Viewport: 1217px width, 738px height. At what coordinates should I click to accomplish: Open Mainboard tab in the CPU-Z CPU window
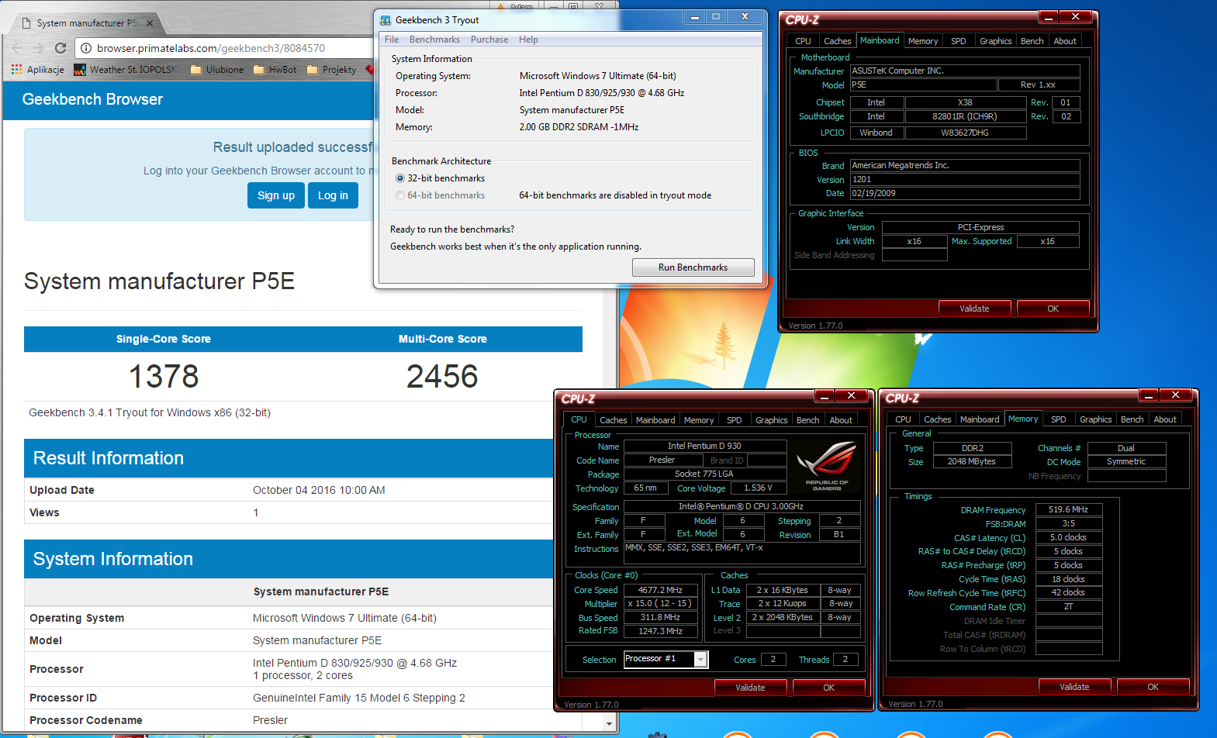(655, 420)
